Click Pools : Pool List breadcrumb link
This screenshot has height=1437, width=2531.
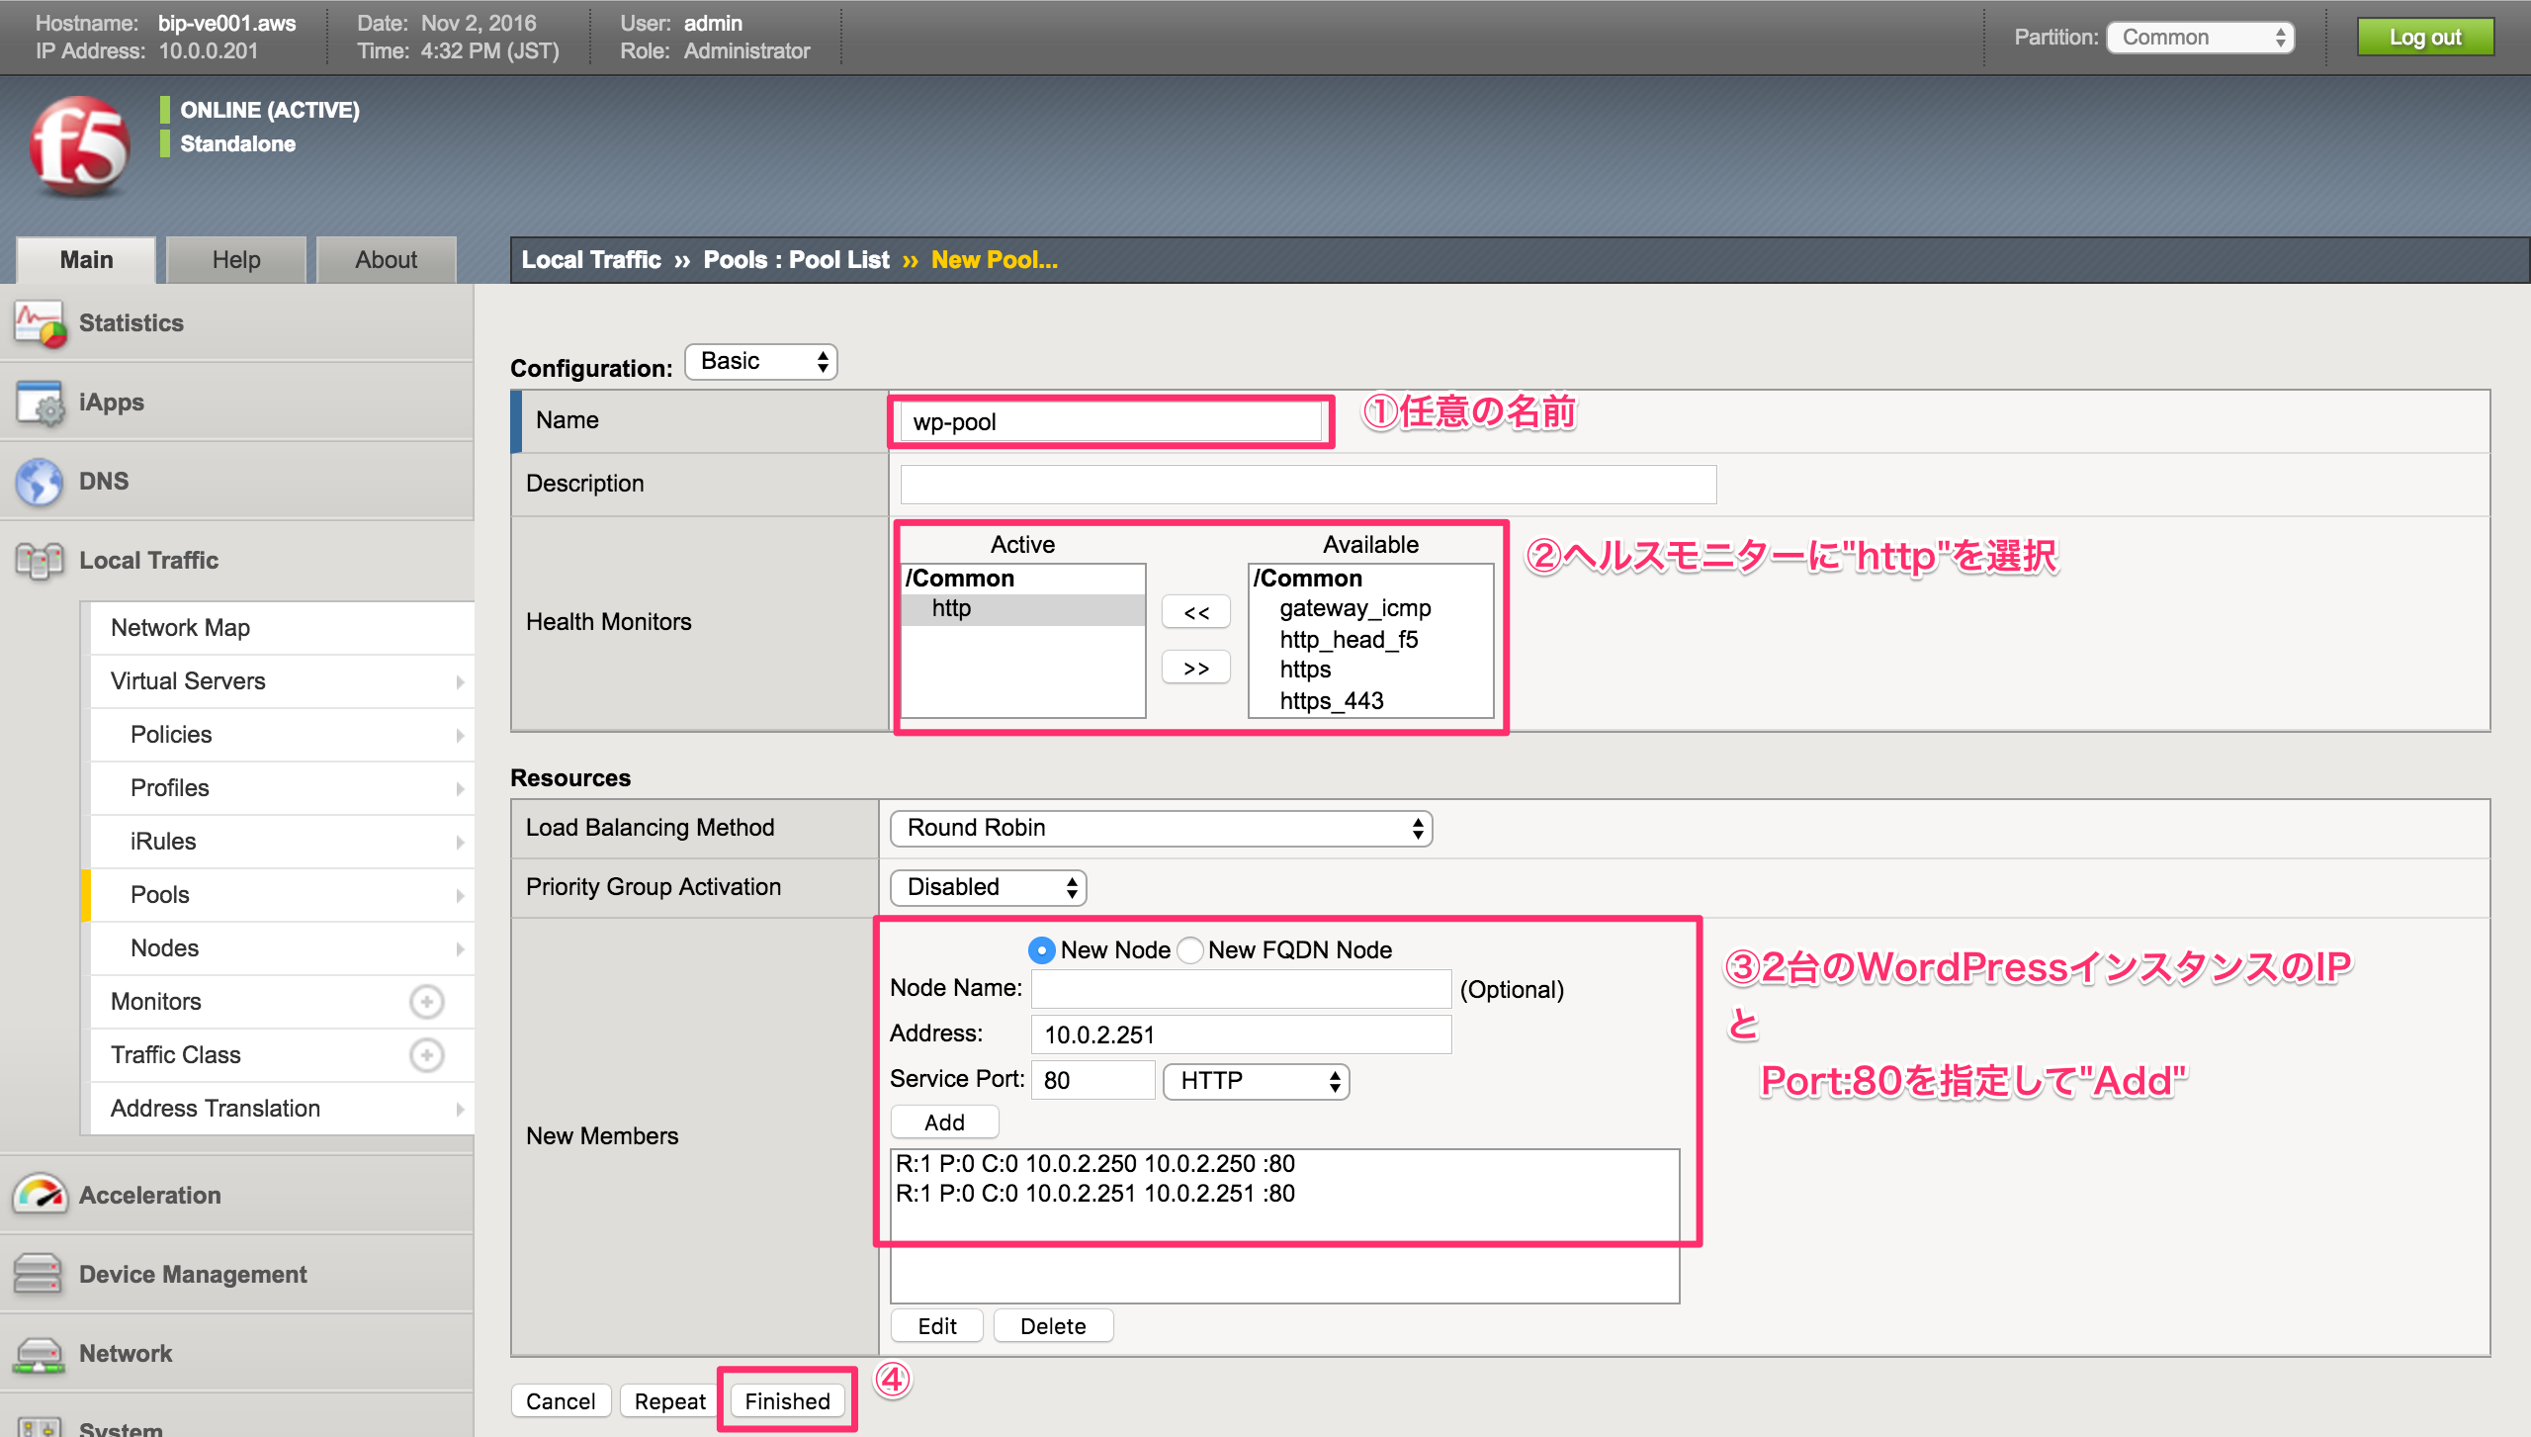(796, 260)
